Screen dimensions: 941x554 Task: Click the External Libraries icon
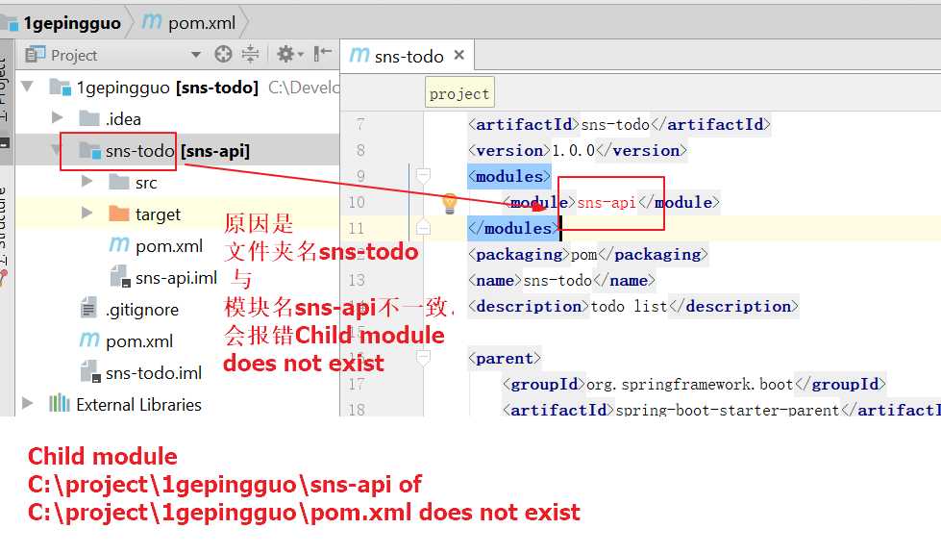[60, 403]
